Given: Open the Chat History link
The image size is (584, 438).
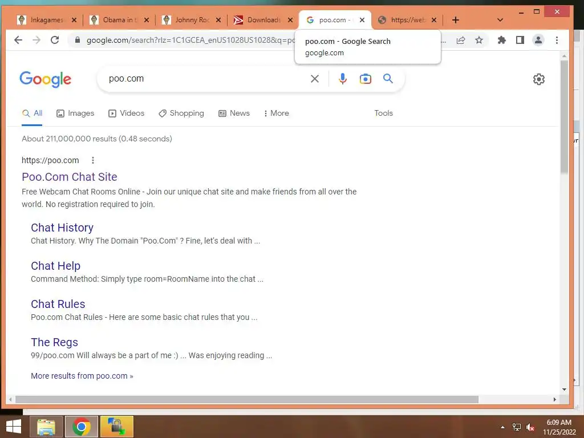Looking at the screenshot, I should (x=62, y=228).
